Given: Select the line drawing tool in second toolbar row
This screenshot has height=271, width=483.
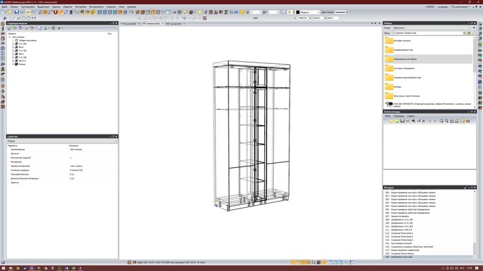Looking at the screenshot, I should pyautogui.click(x=13, y=19).
